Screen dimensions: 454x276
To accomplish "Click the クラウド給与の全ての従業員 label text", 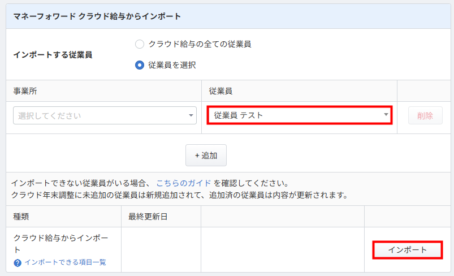I will tap(200, 44).
